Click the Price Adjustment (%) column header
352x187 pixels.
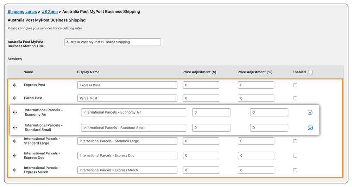(x=255, y=72)
